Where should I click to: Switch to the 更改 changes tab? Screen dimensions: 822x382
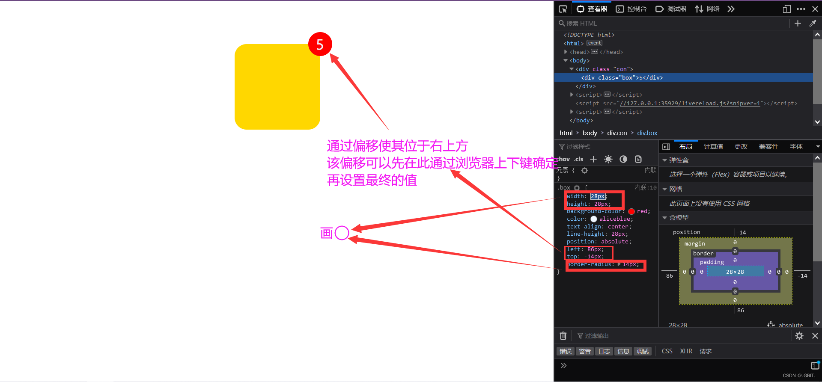[x=741, y=147]
